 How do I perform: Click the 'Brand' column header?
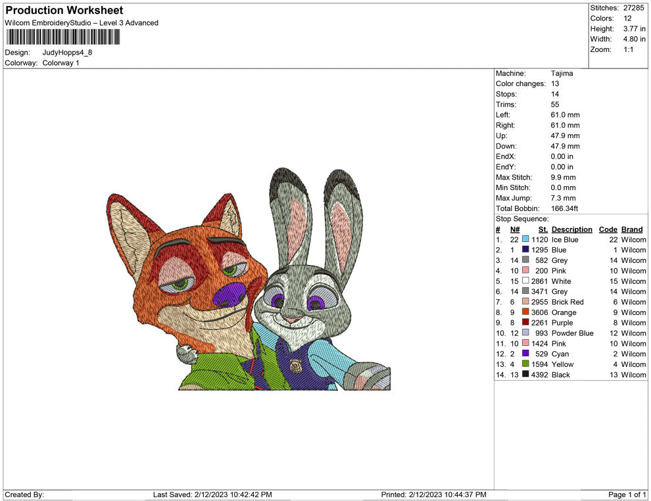coord(632,229)
